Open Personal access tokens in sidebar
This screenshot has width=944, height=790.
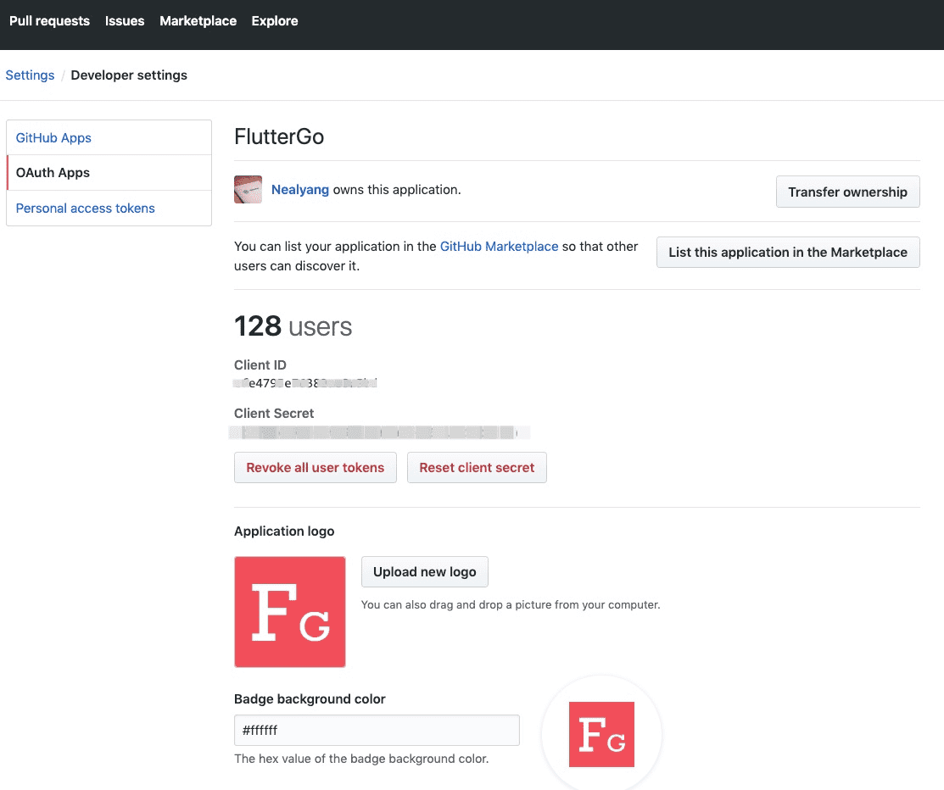86,209
